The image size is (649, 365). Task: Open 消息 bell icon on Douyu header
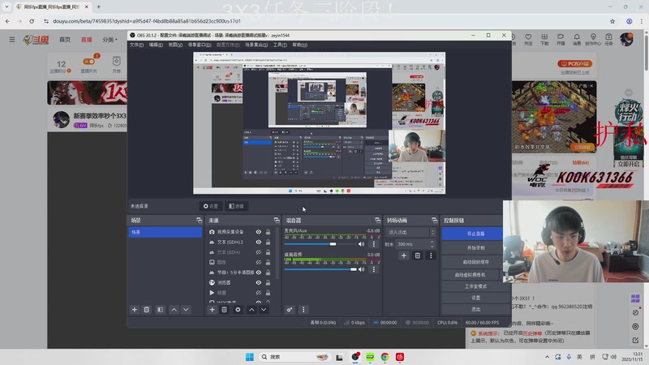coord(577,39)
